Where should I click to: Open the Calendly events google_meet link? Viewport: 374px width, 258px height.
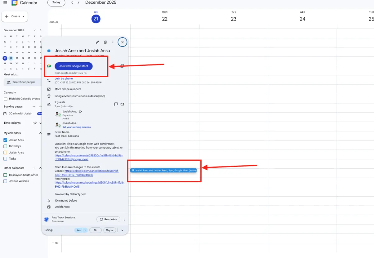(x=89, y=157)
